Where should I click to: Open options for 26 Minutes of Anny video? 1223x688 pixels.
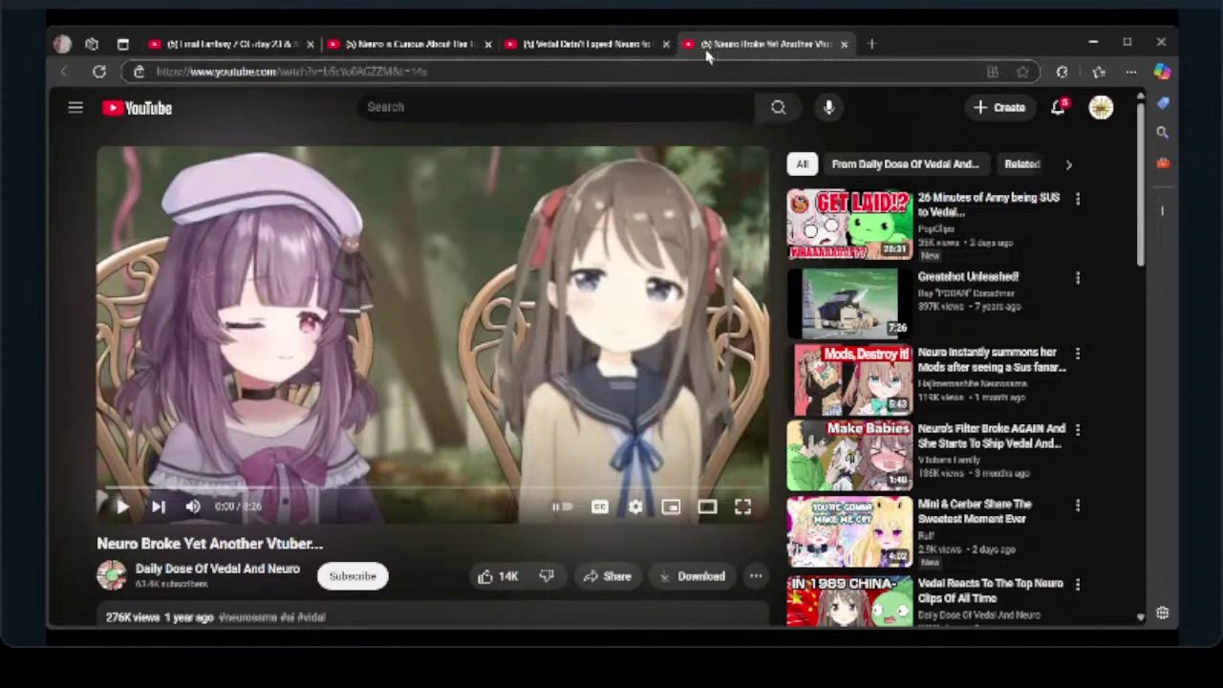[1078, 199]
